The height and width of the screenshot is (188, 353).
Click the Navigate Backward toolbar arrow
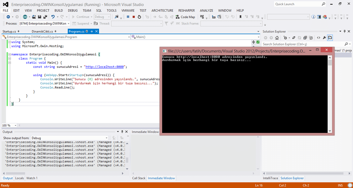[x=8, y=17]
